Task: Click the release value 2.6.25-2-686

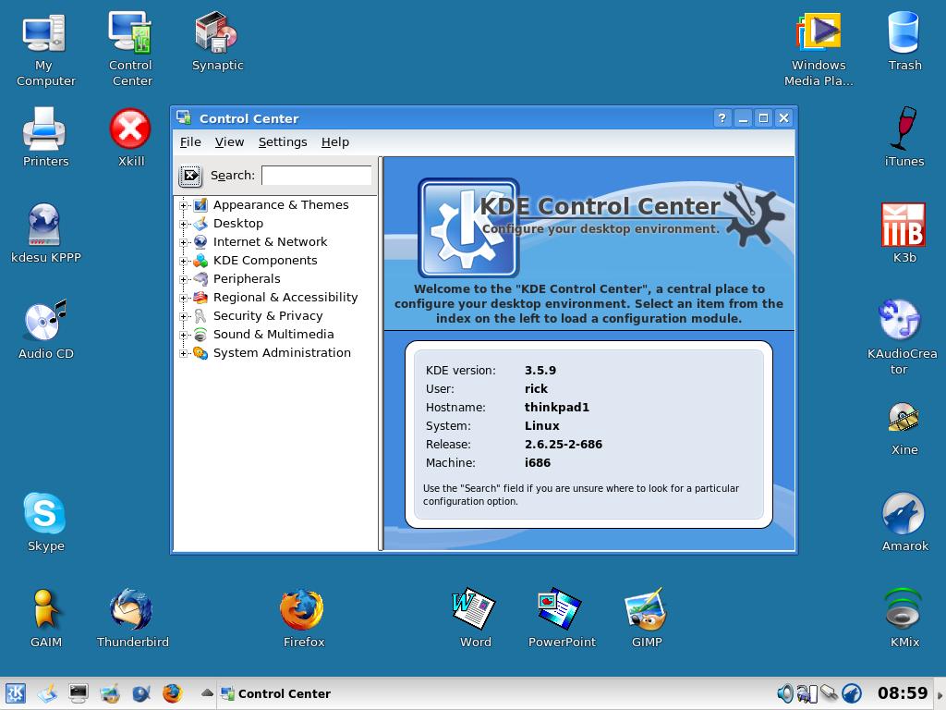Action: [563, 445]
